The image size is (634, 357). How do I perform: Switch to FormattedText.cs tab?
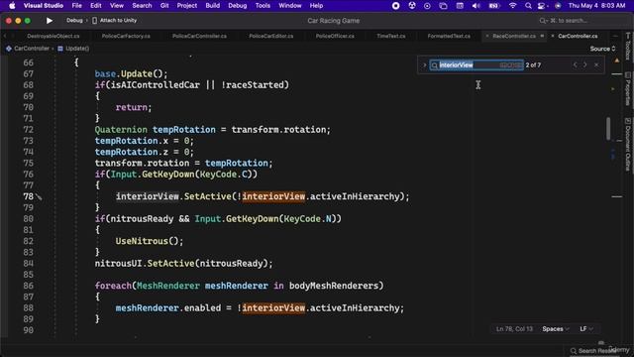click(x=449, y=36)
